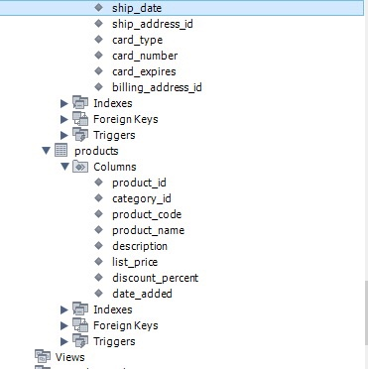Click the products Columns folder icon
Viewport: 368px width, 369px height.
[80, 167]
